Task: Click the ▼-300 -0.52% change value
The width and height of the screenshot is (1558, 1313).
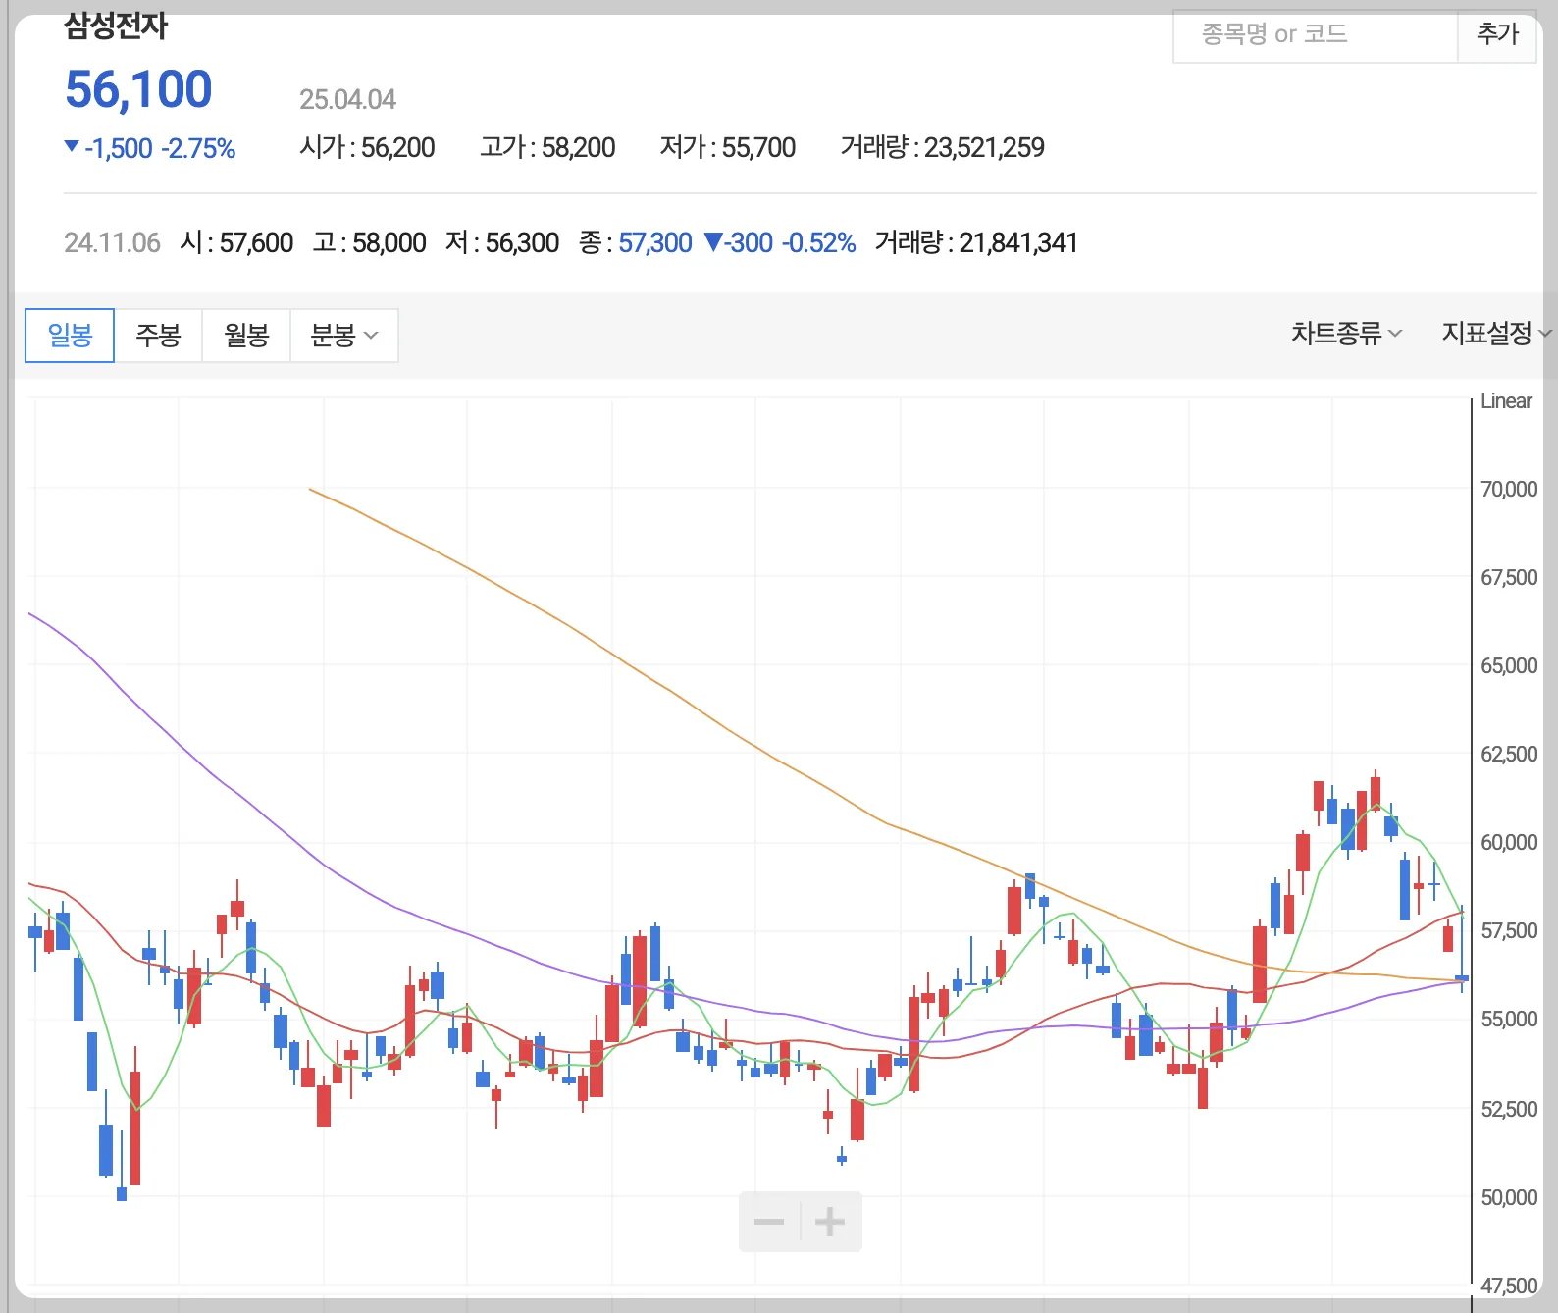Action: pos(780,243)
